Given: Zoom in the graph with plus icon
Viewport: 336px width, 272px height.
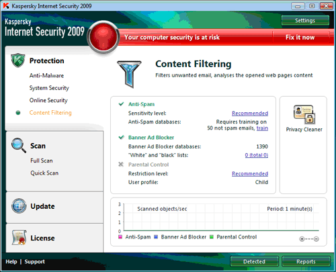Looking at the screenshot, I should tap(302, 239).
